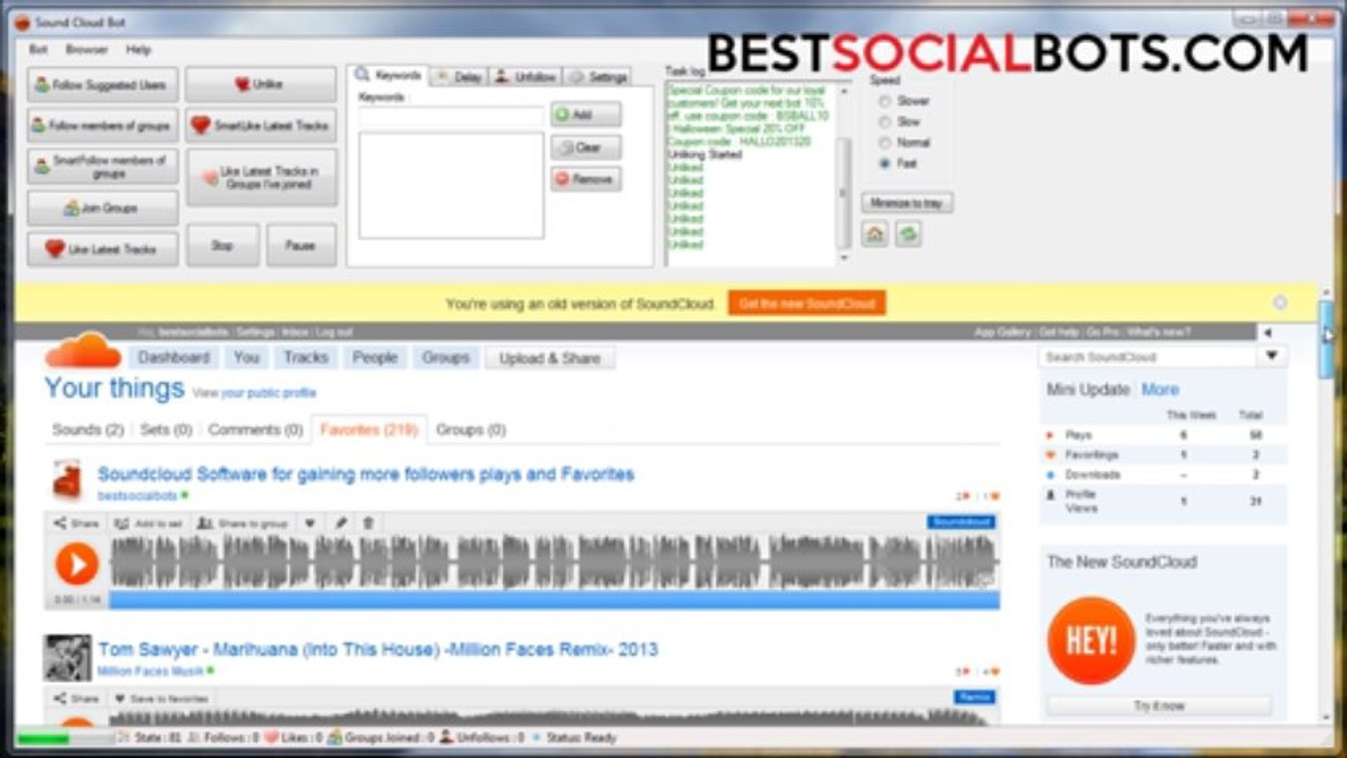Switch to the Unfollow tab
1347x758 pixels.
click(x=525, y=77)
